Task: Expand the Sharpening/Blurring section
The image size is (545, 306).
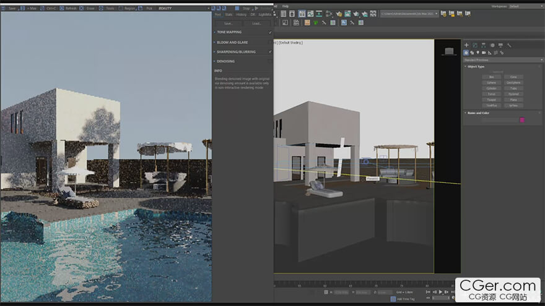Action: (214, 52)
